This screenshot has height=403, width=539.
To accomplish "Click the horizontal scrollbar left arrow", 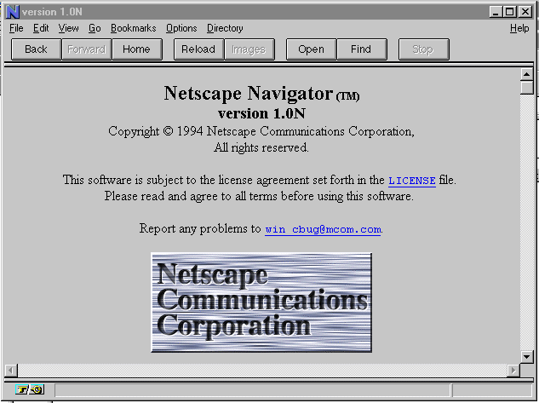I will (11, 371).
